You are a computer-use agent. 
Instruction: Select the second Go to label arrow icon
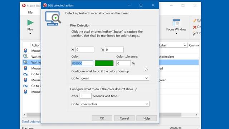coord(25,86)
